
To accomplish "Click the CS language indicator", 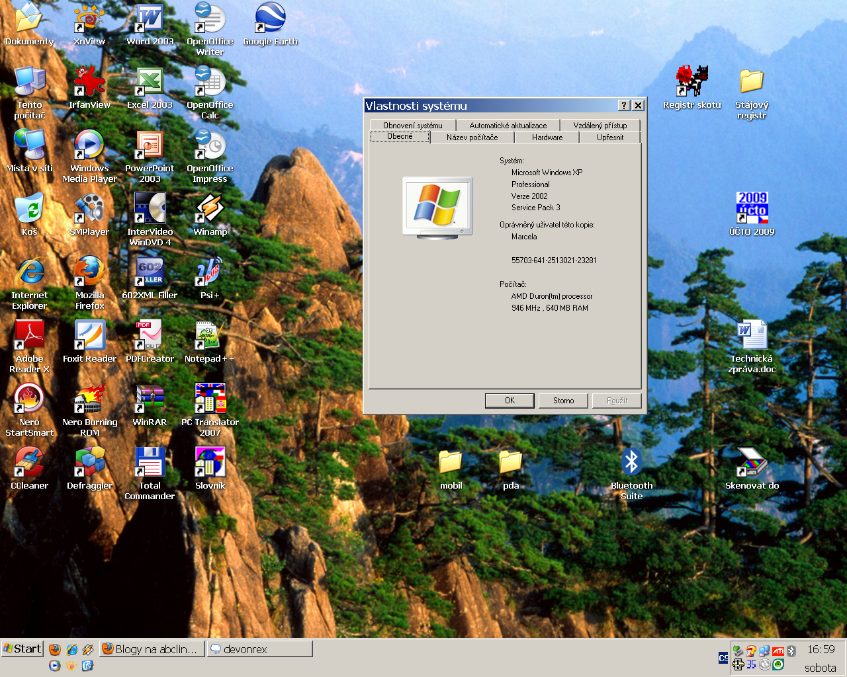I will pyautogui.click(x=723, y=658).
